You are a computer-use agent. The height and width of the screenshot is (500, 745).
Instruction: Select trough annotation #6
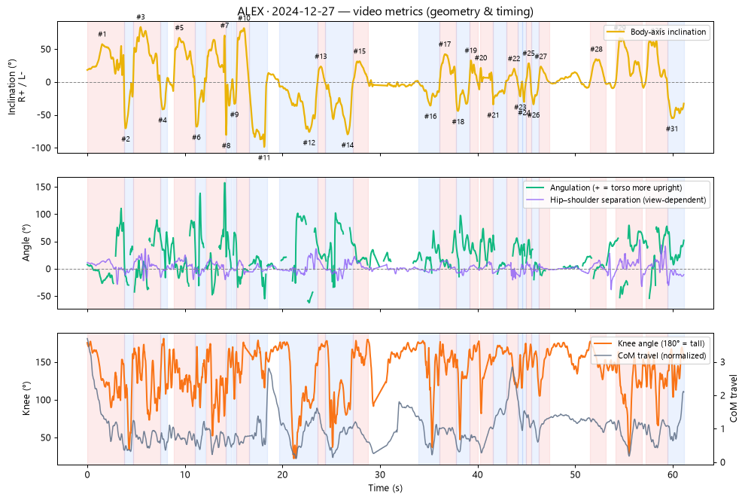(x=196, y=137)
